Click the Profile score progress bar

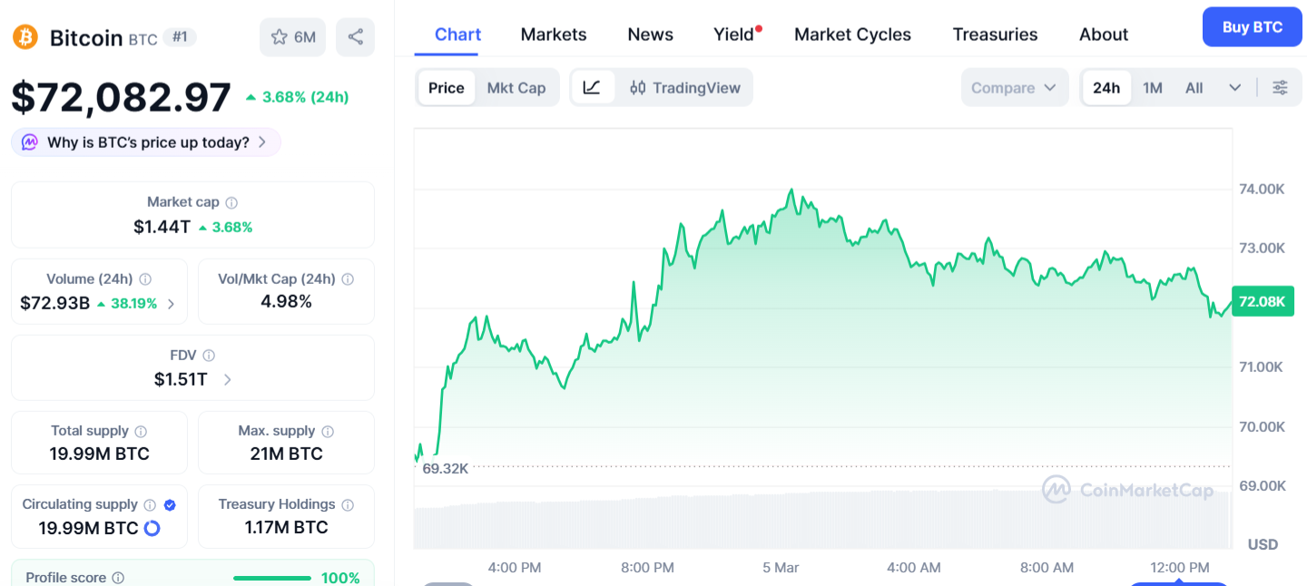tap(271, 577)
